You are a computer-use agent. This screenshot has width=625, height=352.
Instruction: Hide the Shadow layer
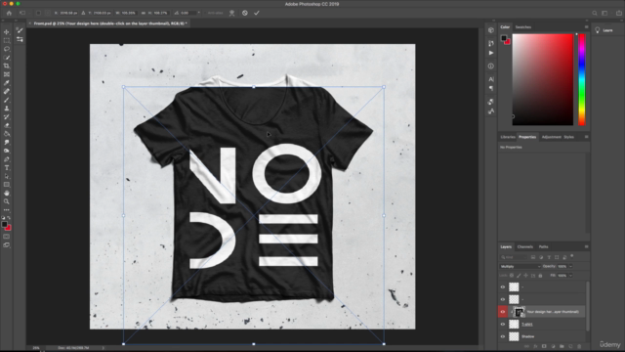pos(503,336)
